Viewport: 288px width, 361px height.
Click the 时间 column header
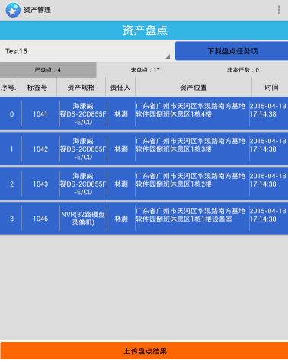(x=270, y=88)
